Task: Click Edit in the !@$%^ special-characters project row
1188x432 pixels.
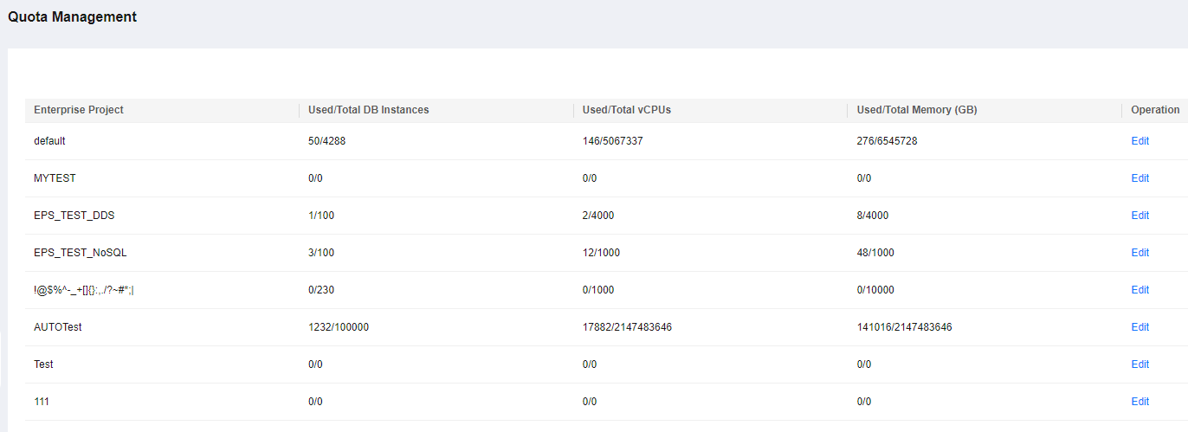Action: [1140, 290]
